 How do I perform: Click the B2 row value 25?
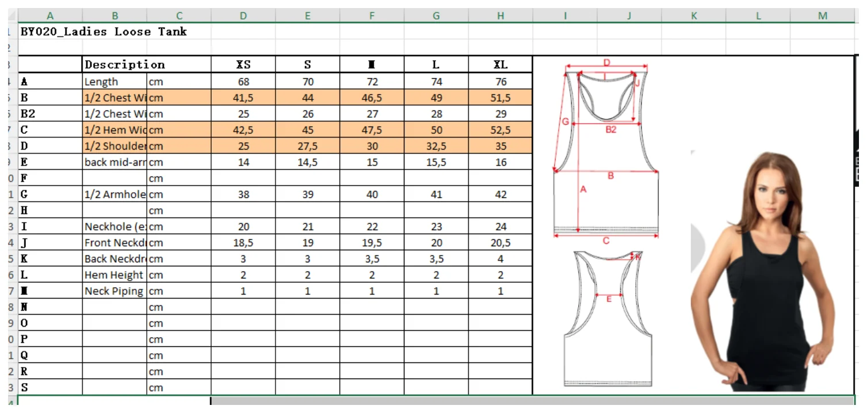[x=243, y=114]
